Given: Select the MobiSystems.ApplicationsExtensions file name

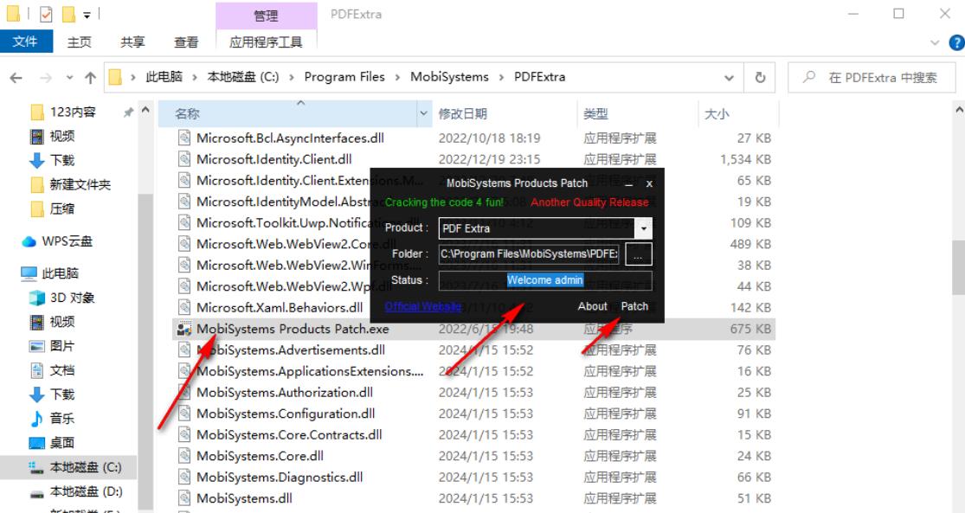Looking at the screenshot, I should pyautogui.click(x=310, y=371).
